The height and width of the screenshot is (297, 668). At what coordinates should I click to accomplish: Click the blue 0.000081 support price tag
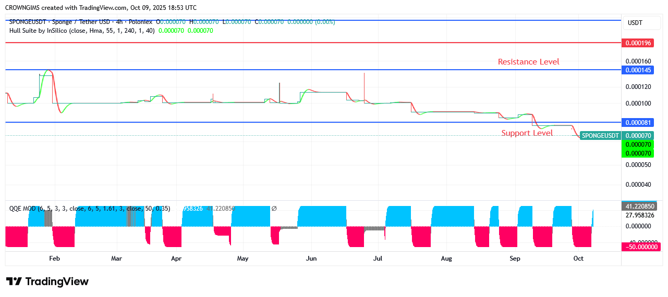pos(639,122)
